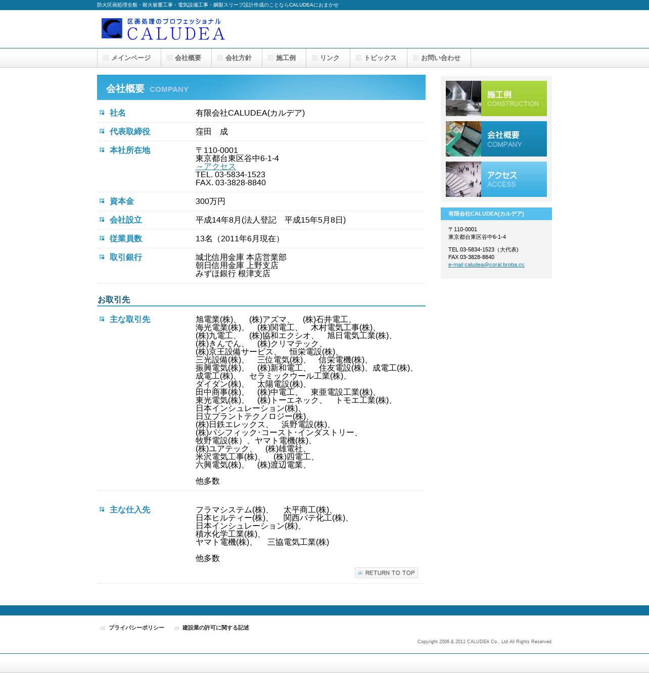Go to the 会社方針 menu item
The height and width of the screenshot is (673, 649).
(x=237, y=58)
